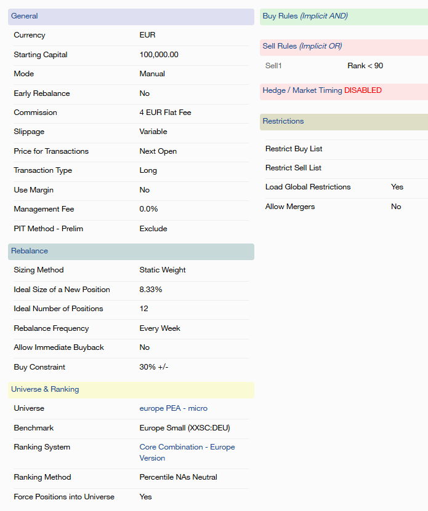This screenshot has height=511, width=428.
Task: Click the Allow Mergers No value
Action: click(x=396, y=207)
